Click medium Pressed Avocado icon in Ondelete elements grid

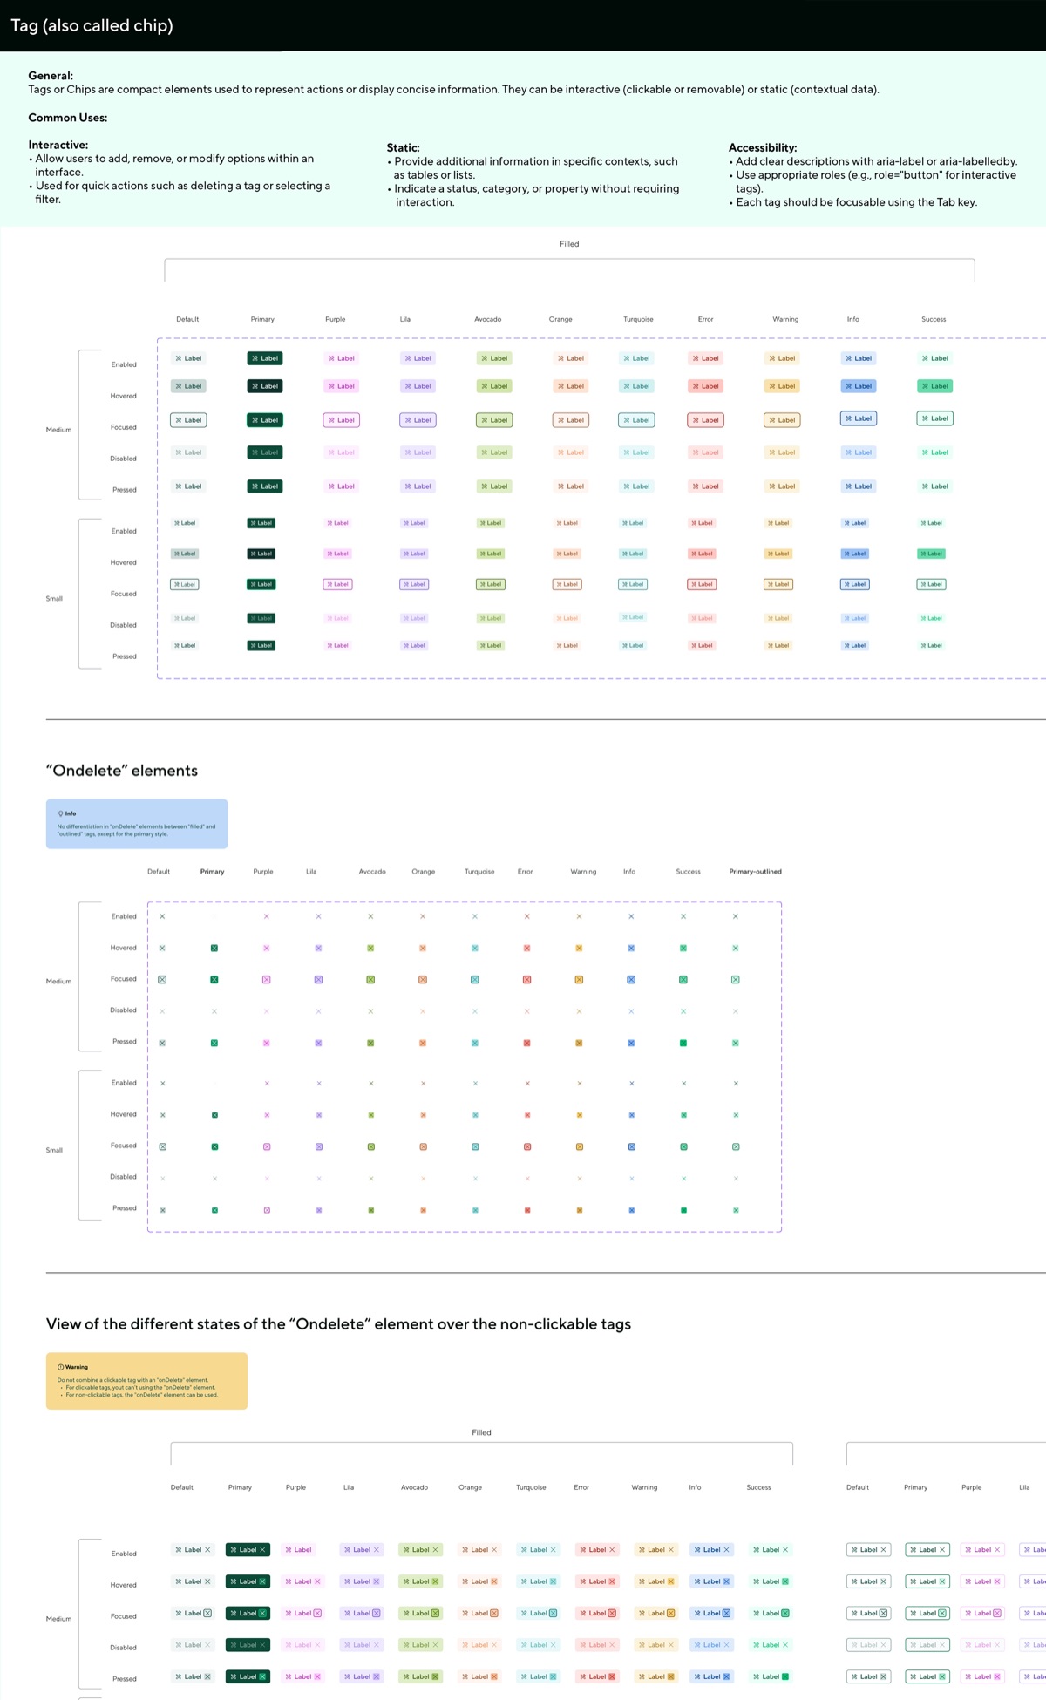[370, 1043]
